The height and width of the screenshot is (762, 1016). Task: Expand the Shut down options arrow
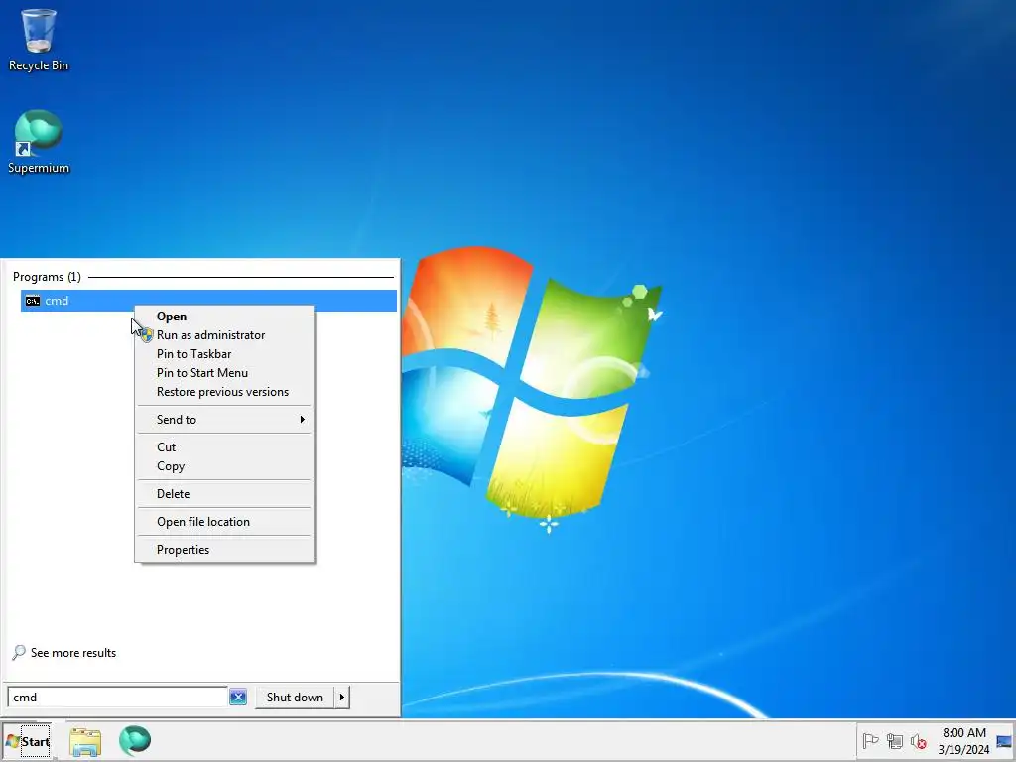[342, 698]
